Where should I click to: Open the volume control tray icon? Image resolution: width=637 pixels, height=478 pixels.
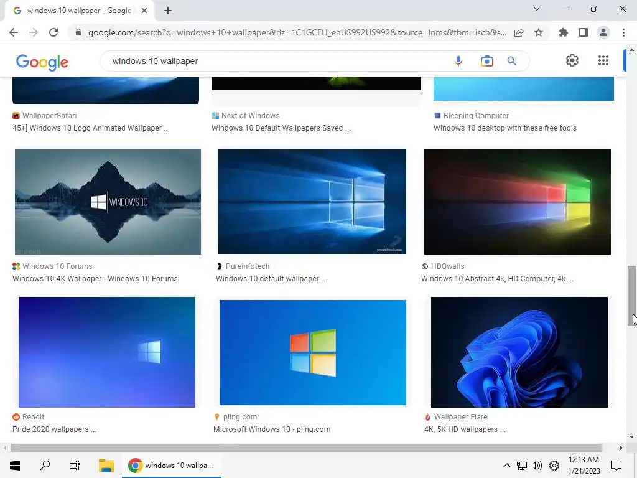537,466
